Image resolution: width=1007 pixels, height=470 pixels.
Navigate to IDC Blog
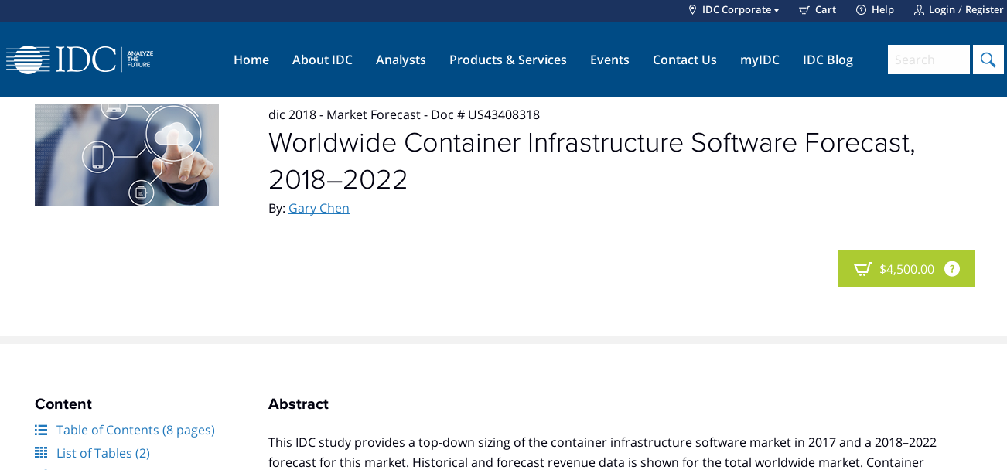coord(828,60)
